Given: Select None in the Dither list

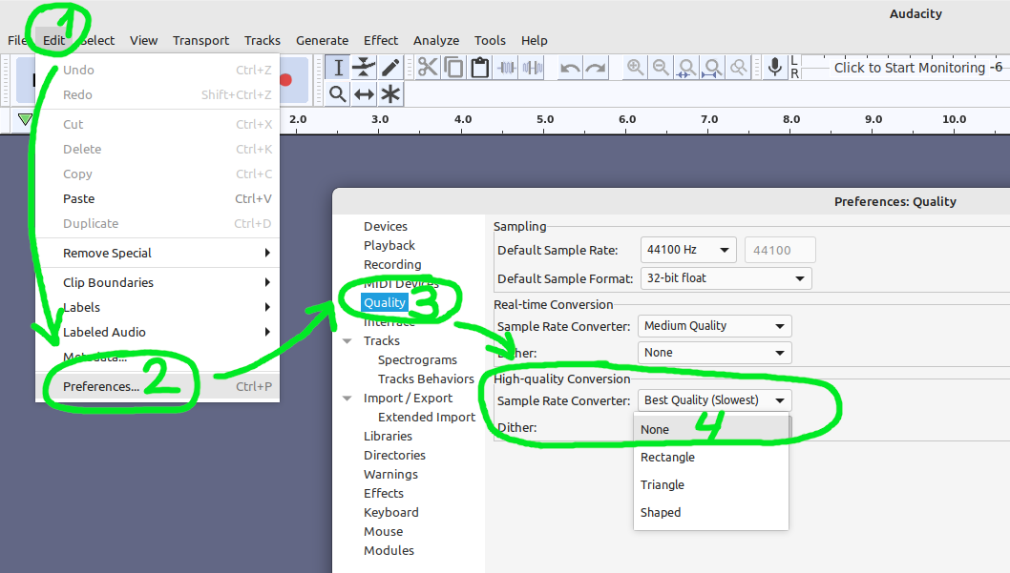Looking at the screenshot, I should [x=711, y=430].
